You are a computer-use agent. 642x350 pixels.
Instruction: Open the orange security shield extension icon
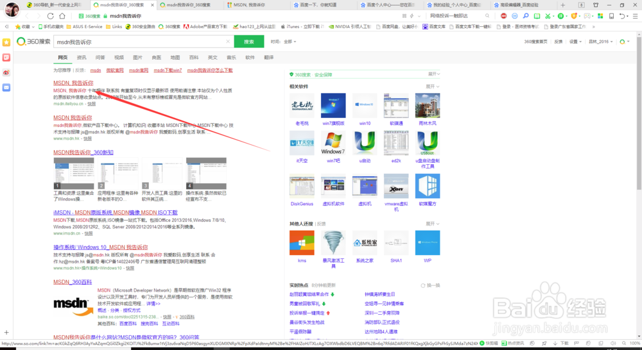click(x=574, y=16)
